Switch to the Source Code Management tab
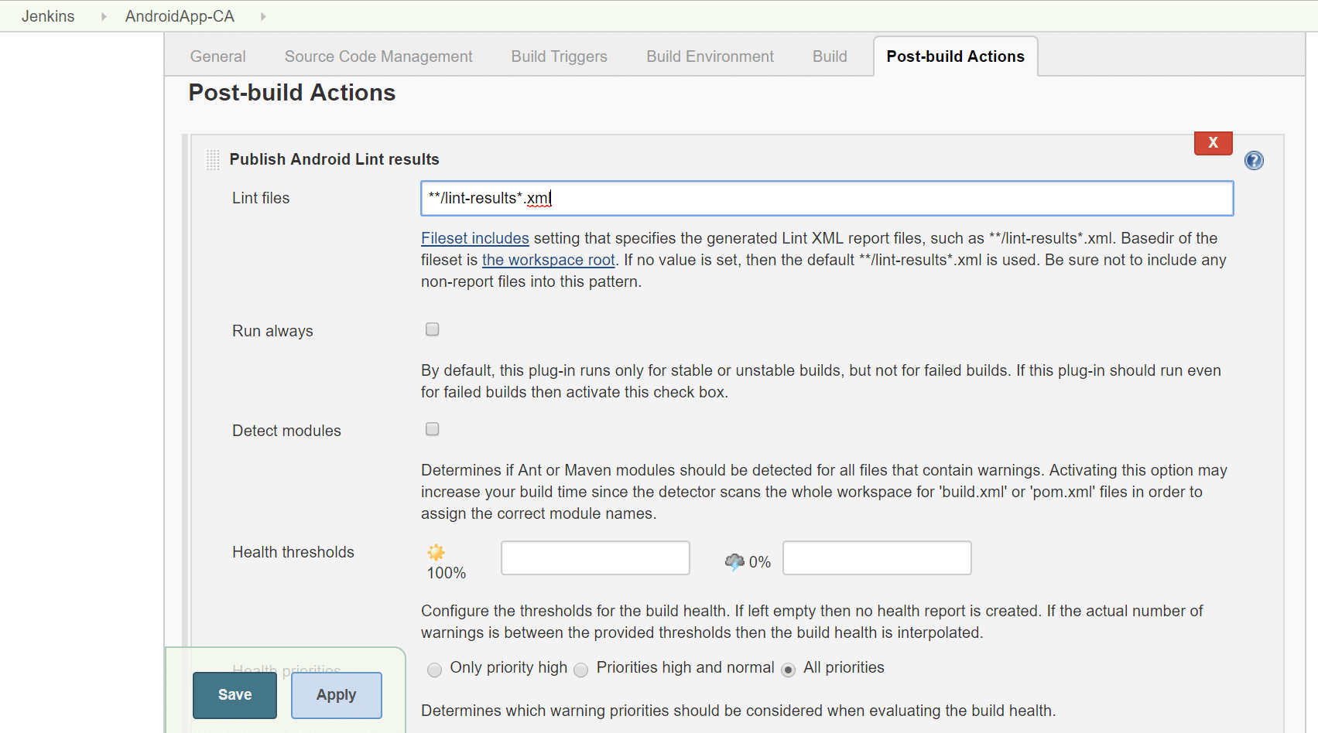Screen dimensions: 1318x733 [x=378, y=56]
